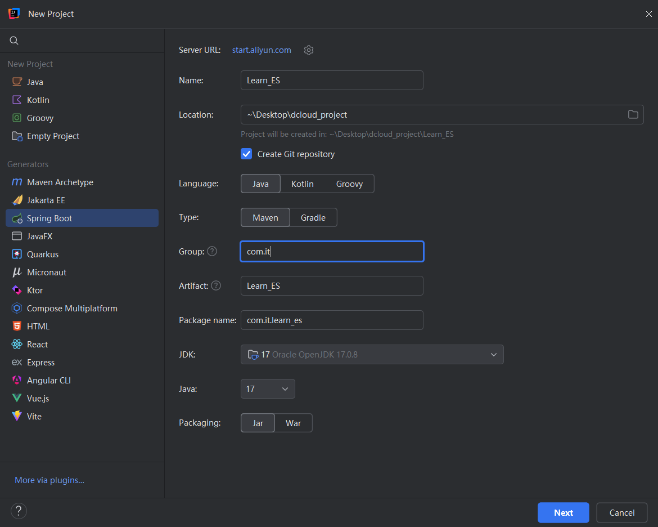Open dialog help via bottom question mark

pos(19,511)
